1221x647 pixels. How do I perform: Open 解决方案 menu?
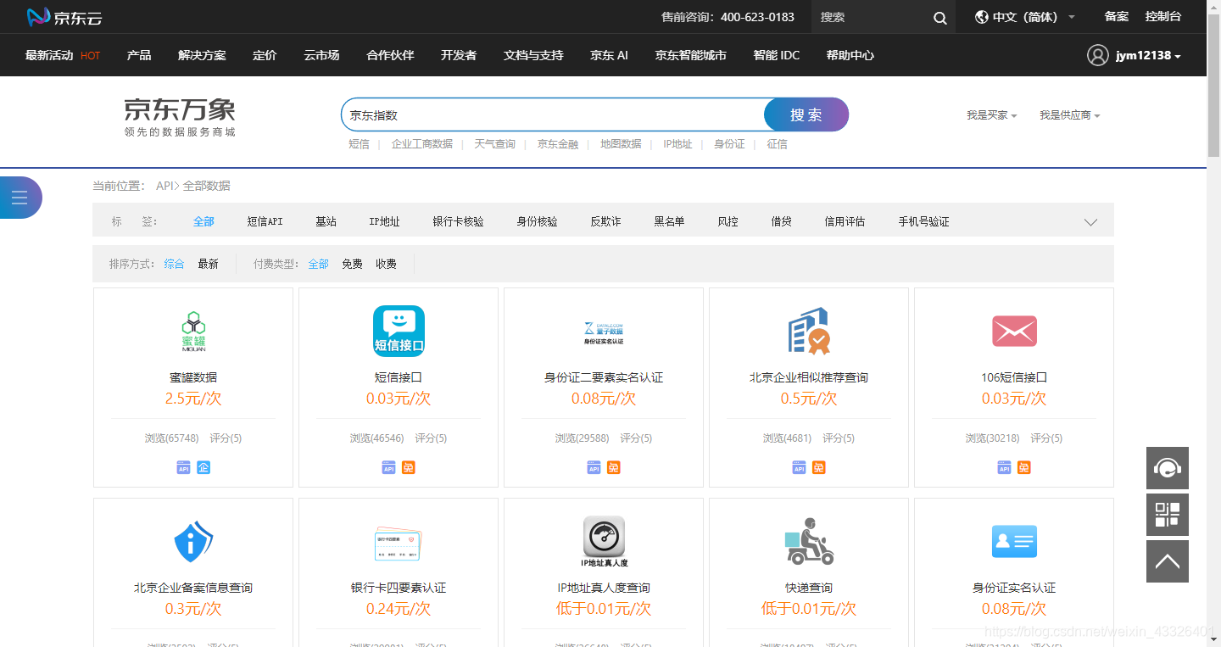202,55
